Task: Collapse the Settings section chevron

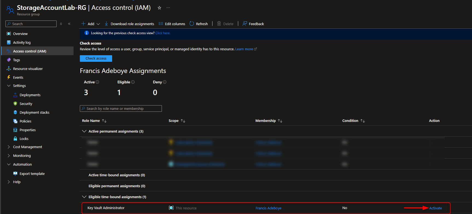Action: tap(9, 86)
